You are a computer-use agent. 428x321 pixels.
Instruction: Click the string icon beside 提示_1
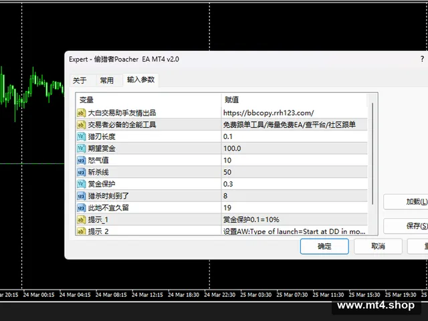point(81,220)
